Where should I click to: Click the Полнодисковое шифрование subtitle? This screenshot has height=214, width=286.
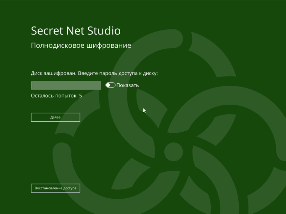click(x=81, y=45)
